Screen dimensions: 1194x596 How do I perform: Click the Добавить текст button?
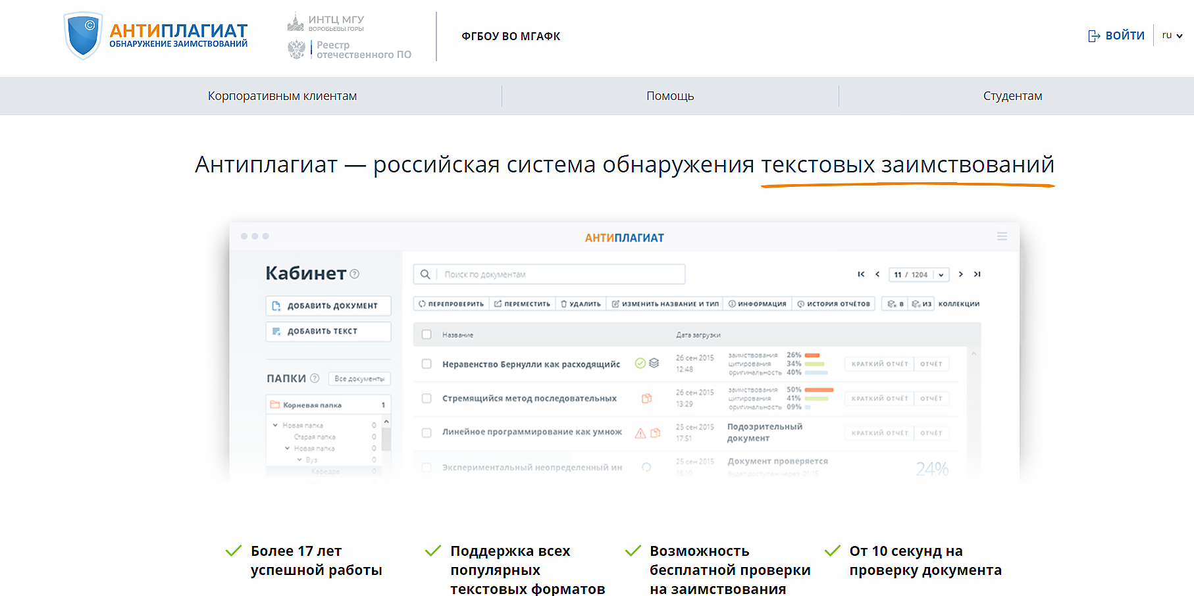pyautogui.click(x=328, y=332)
